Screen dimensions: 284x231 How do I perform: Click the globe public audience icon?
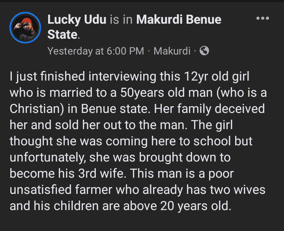[x=204, y=51]
